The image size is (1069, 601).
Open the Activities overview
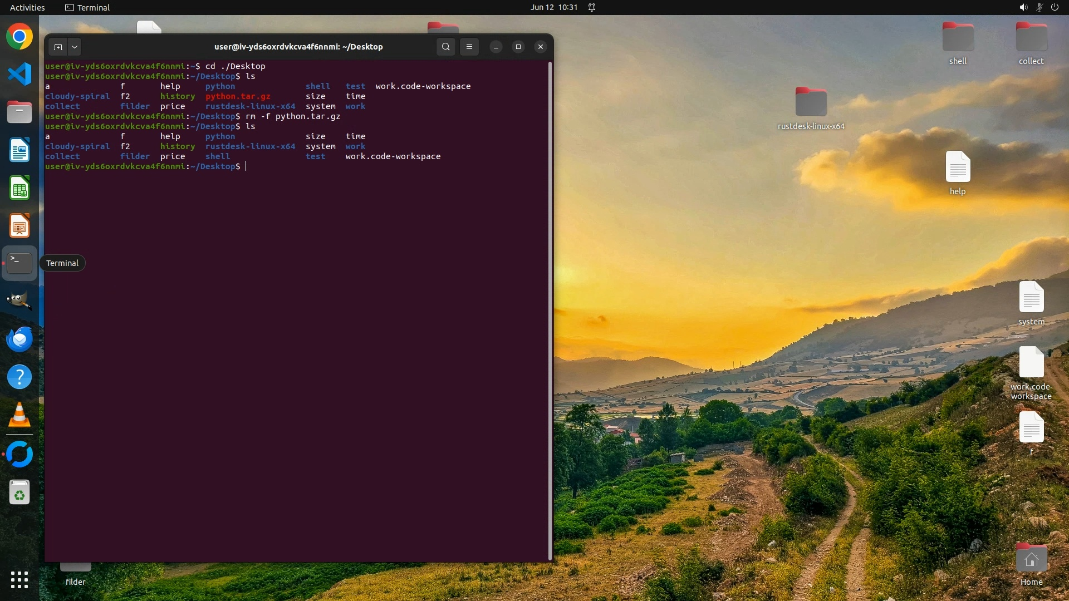tap(27, 7)
